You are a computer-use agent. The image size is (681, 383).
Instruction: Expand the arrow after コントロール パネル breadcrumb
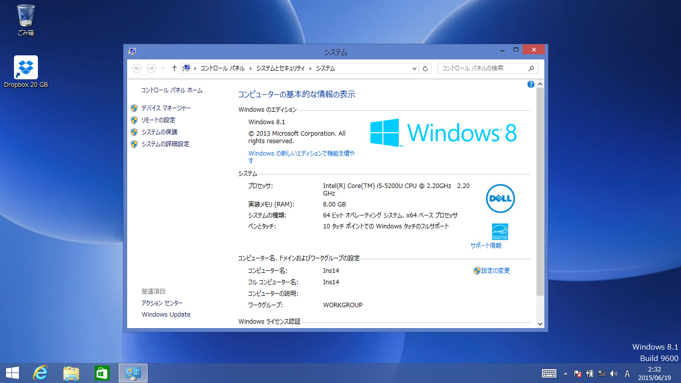tap(250, 68)
